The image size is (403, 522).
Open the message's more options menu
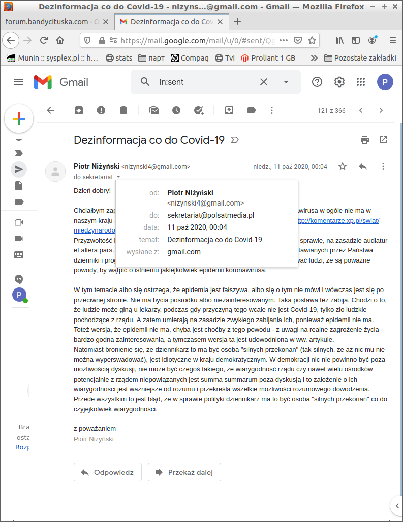click(x=383, y=166)
